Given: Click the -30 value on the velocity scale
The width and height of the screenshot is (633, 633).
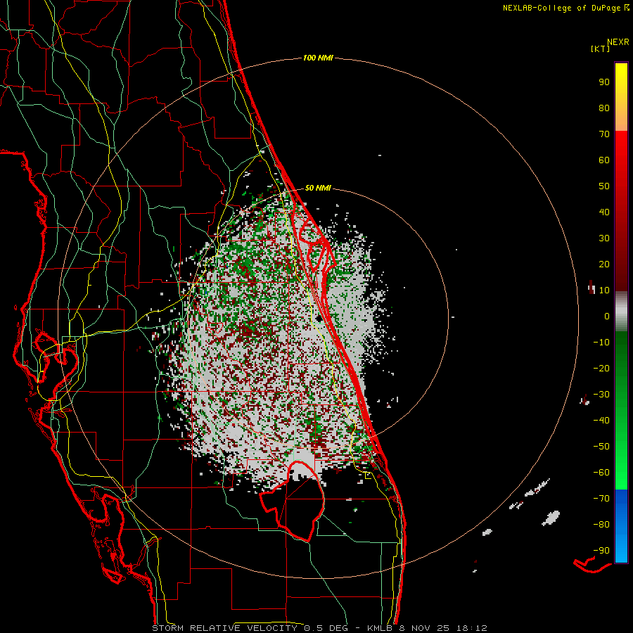Looking at the screenshot, I should click(x=601, y=395).
